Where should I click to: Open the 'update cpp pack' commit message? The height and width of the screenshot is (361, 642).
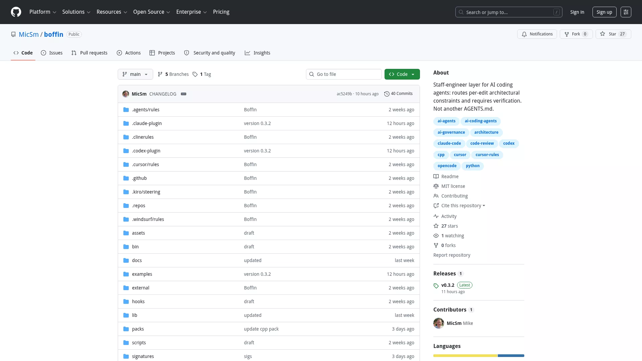(x=261, y=329)
